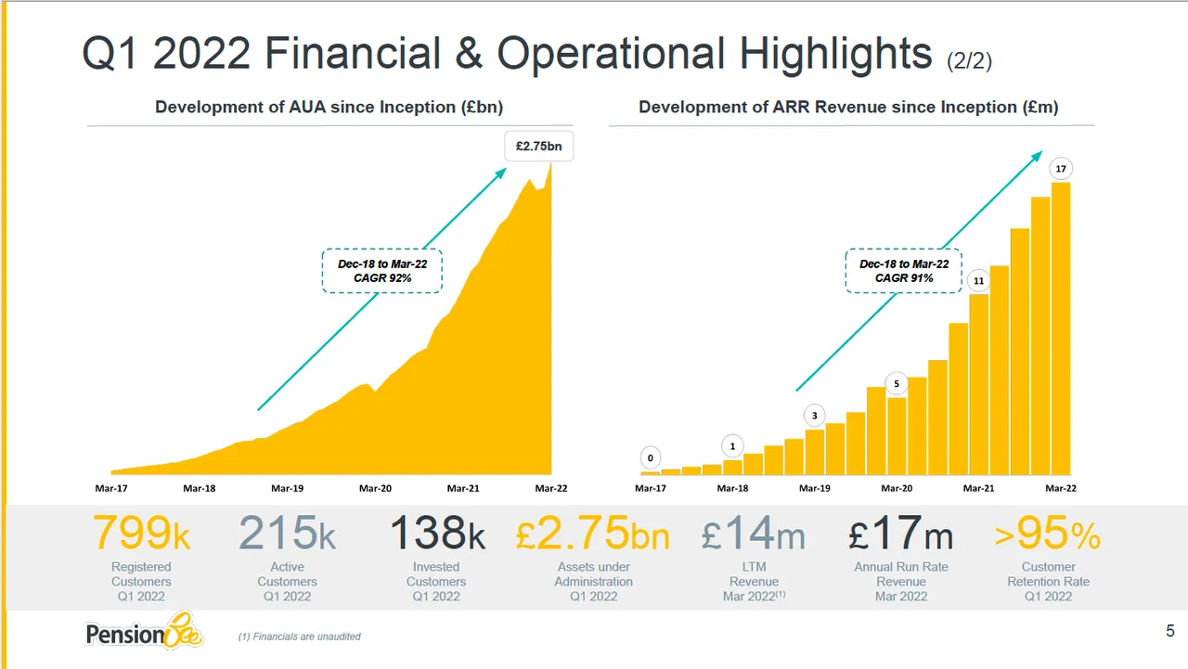The image size is (1188, 669).
Task: Click the '£2.75bn' callout label on AUA chart
Action: pyautogui.click(x=539, y=146)
